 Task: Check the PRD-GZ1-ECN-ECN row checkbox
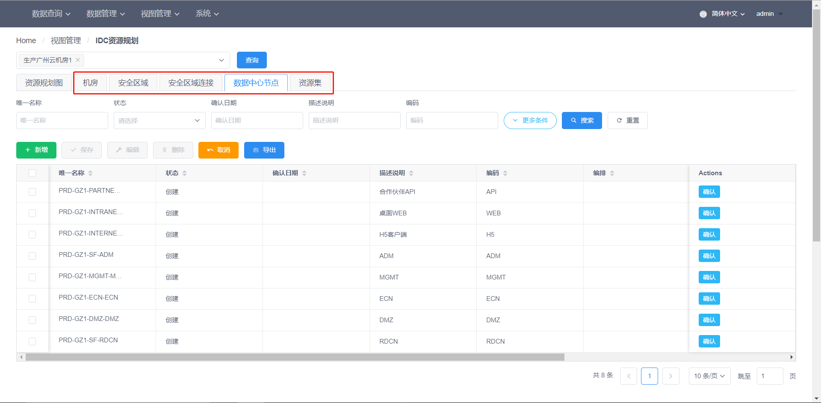(32, 299)
